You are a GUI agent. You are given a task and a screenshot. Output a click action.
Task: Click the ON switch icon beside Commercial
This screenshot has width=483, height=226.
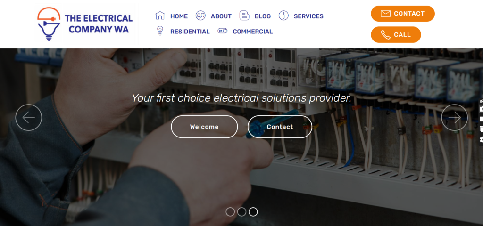(x=223, y=31)
